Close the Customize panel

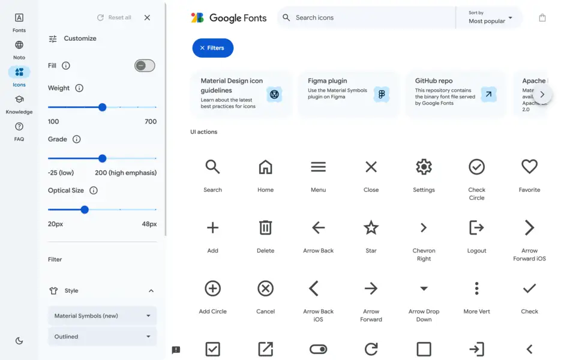pos(148,17)
